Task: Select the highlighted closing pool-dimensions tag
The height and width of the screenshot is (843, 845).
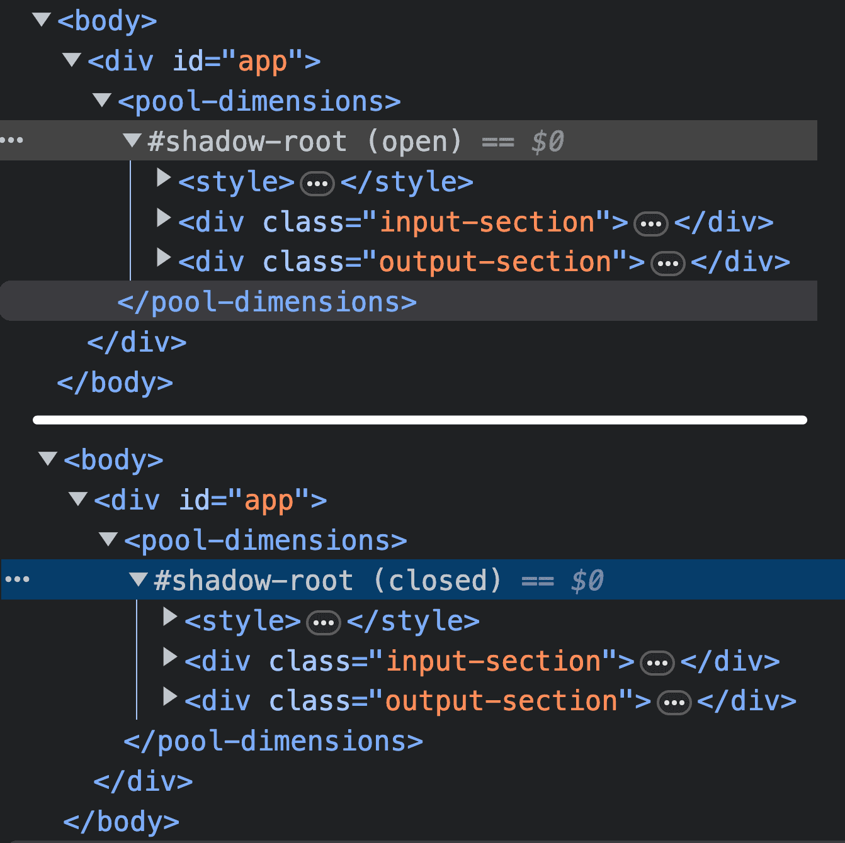Action: [267, 303]
